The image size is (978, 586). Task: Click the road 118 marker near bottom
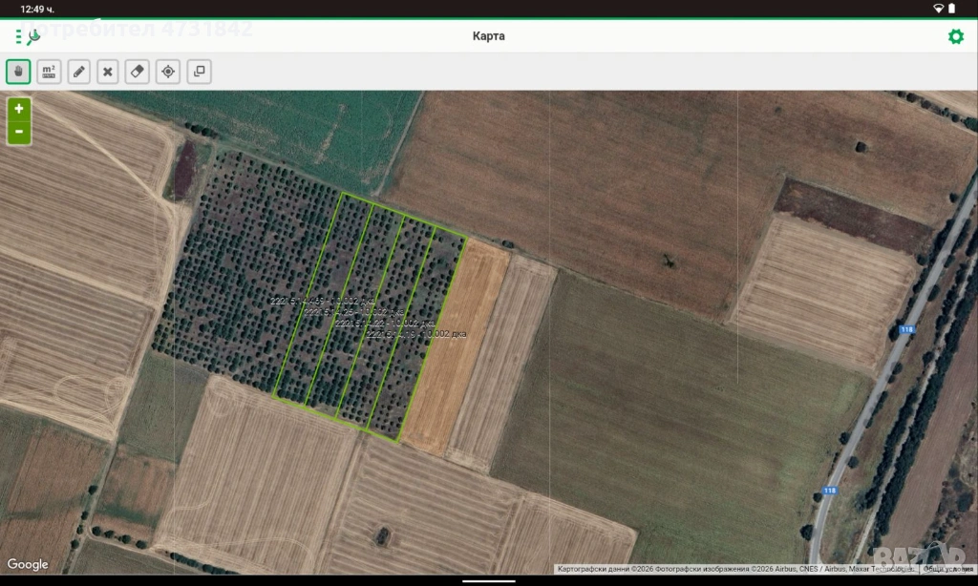click(829, 492)
